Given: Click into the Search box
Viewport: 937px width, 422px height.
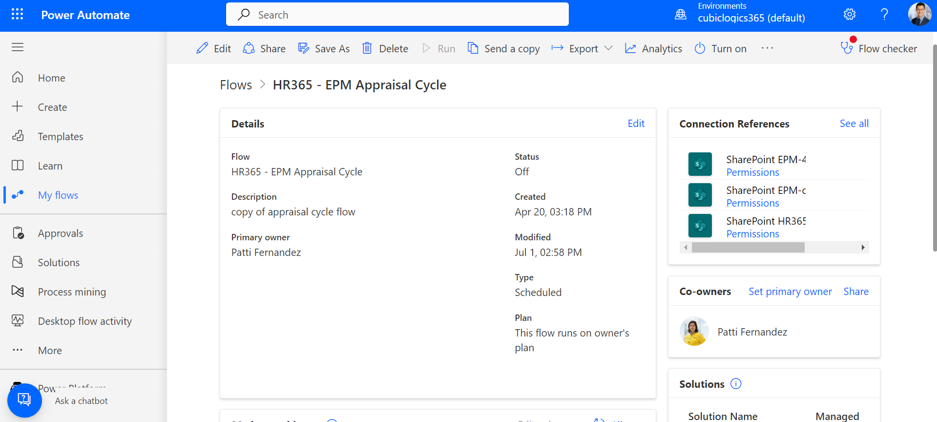Looking at the screenshot, I should pos(397,15).
